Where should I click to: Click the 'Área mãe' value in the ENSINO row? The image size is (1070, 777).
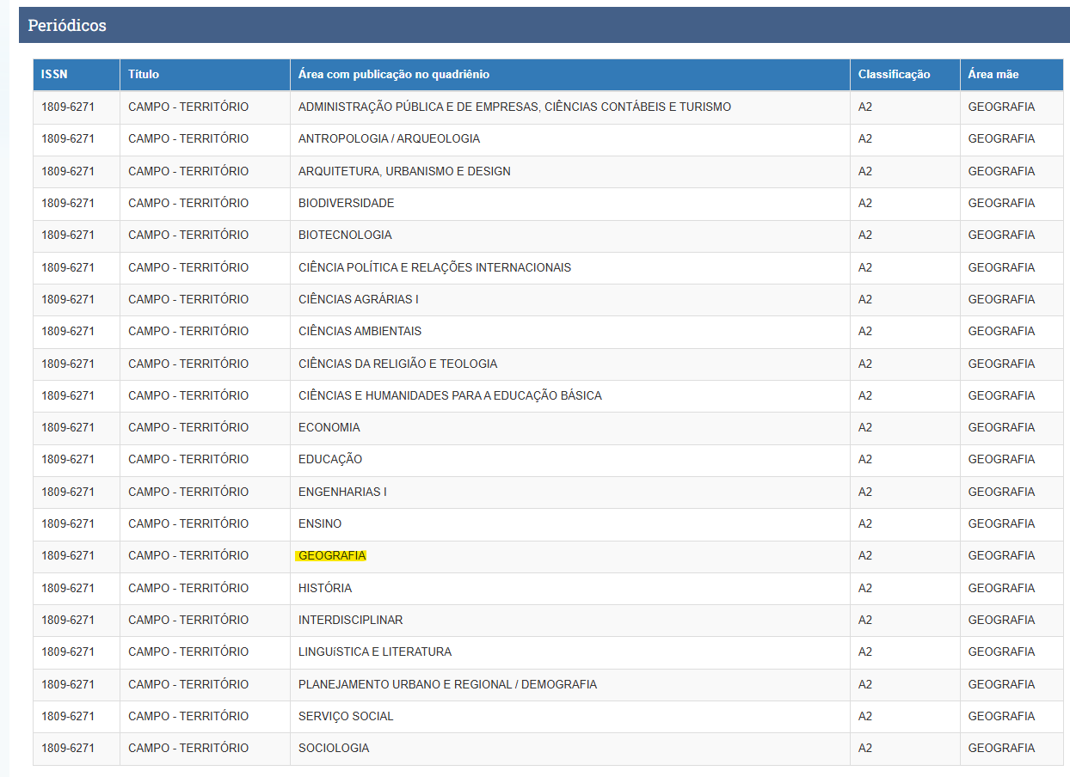pos(1001,524)
